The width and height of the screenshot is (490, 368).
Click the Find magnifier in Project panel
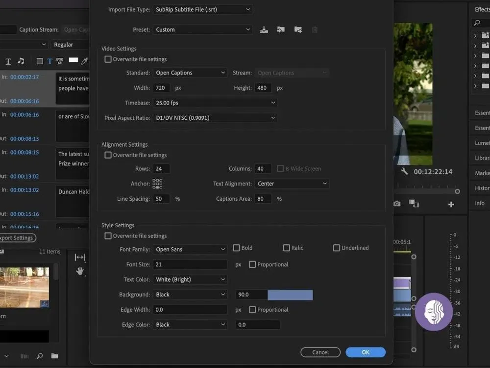coord(40,356)
